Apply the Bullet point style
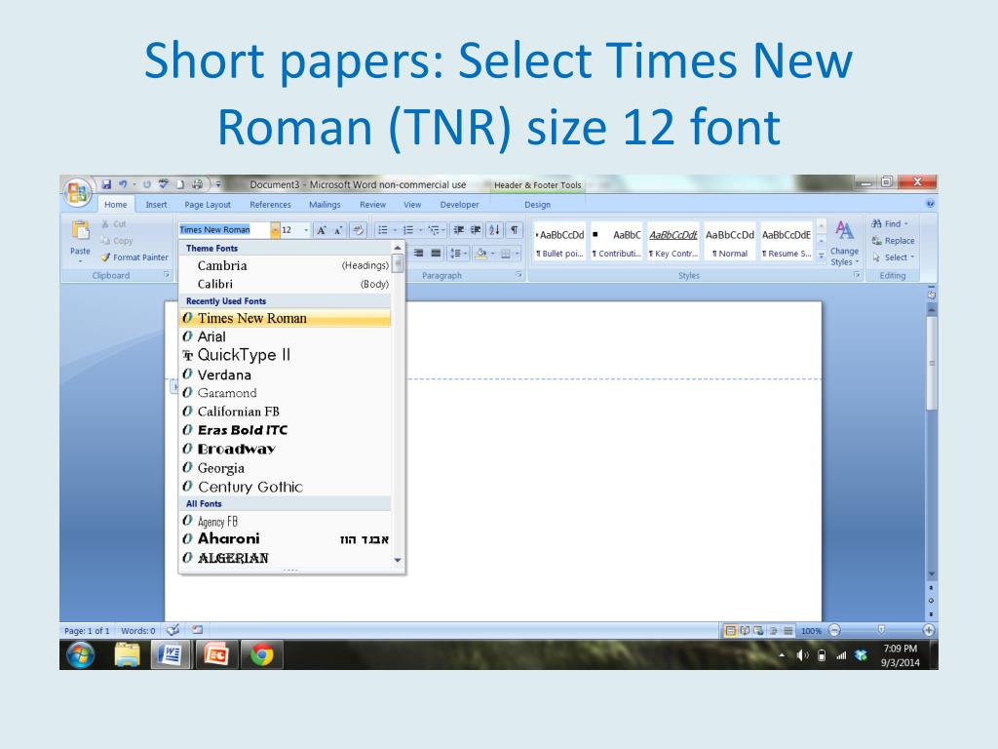The height and width of the screenshot is (749, 998). (559, 242)
